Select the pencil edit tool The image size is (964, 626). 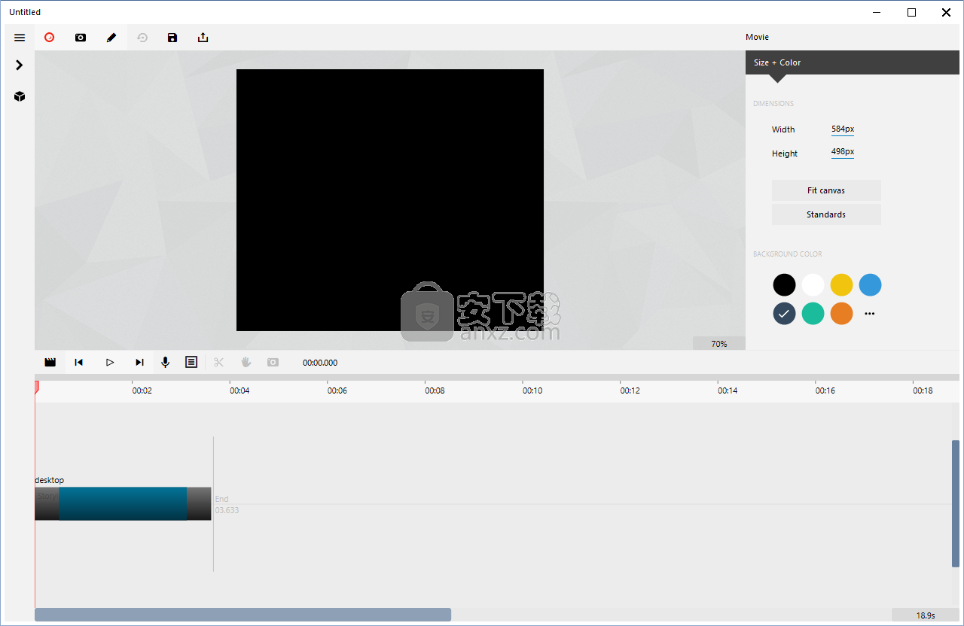click(x=111, y=37)
